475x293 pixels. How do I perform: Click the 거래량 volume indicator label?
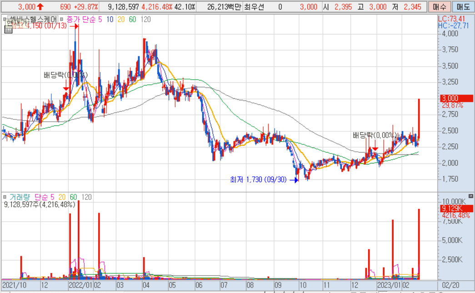[x=20, y=197]
